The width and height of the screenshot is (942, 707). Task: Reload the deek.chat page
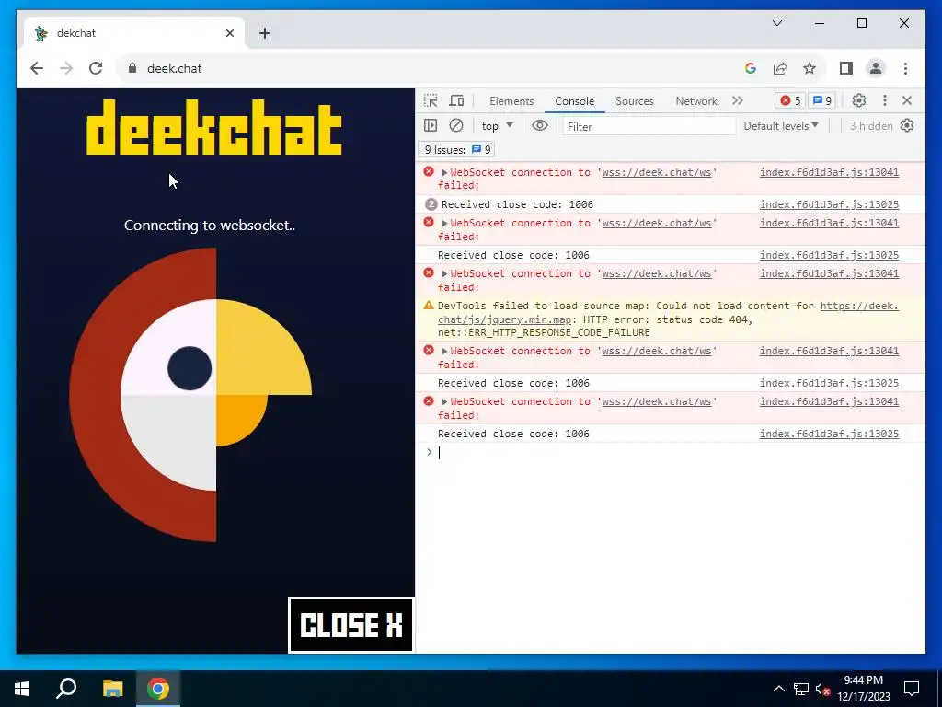[96, 68]
